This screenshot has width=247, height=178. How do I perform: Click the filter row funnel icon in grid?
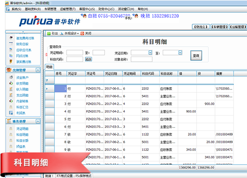click(x=47, y=80)
